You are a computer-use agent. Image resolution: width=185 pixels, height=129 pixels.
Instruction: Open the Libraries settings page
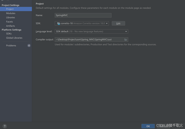(10, 17)
